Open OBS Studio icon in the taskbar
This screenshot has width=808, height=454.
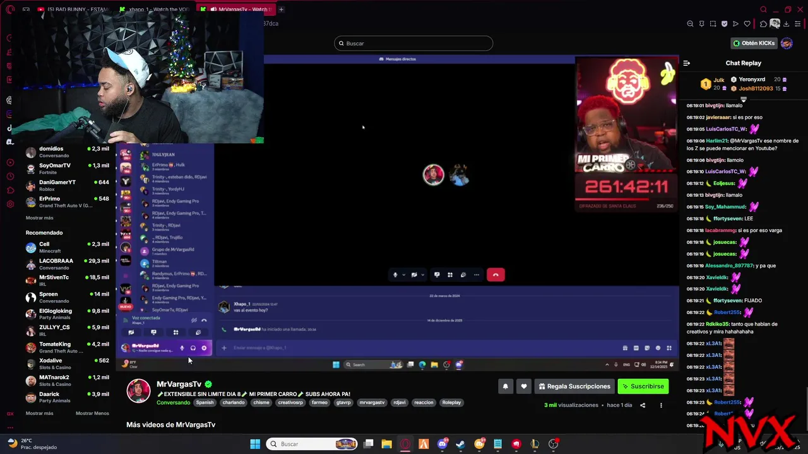554,444
